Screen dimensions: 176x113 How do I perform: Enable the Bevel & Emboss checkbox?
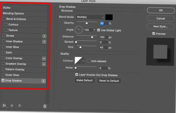[x=4, y=19]
